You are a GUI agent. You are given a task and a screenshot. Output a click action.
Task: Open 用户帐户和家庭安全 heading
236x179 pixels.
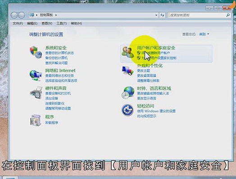coord(156,48)
